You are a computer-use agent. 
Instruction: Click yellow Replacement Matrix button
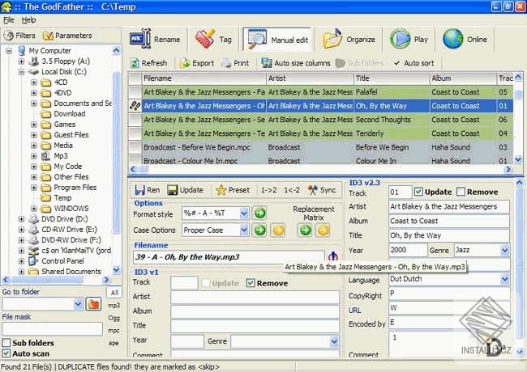323,230
